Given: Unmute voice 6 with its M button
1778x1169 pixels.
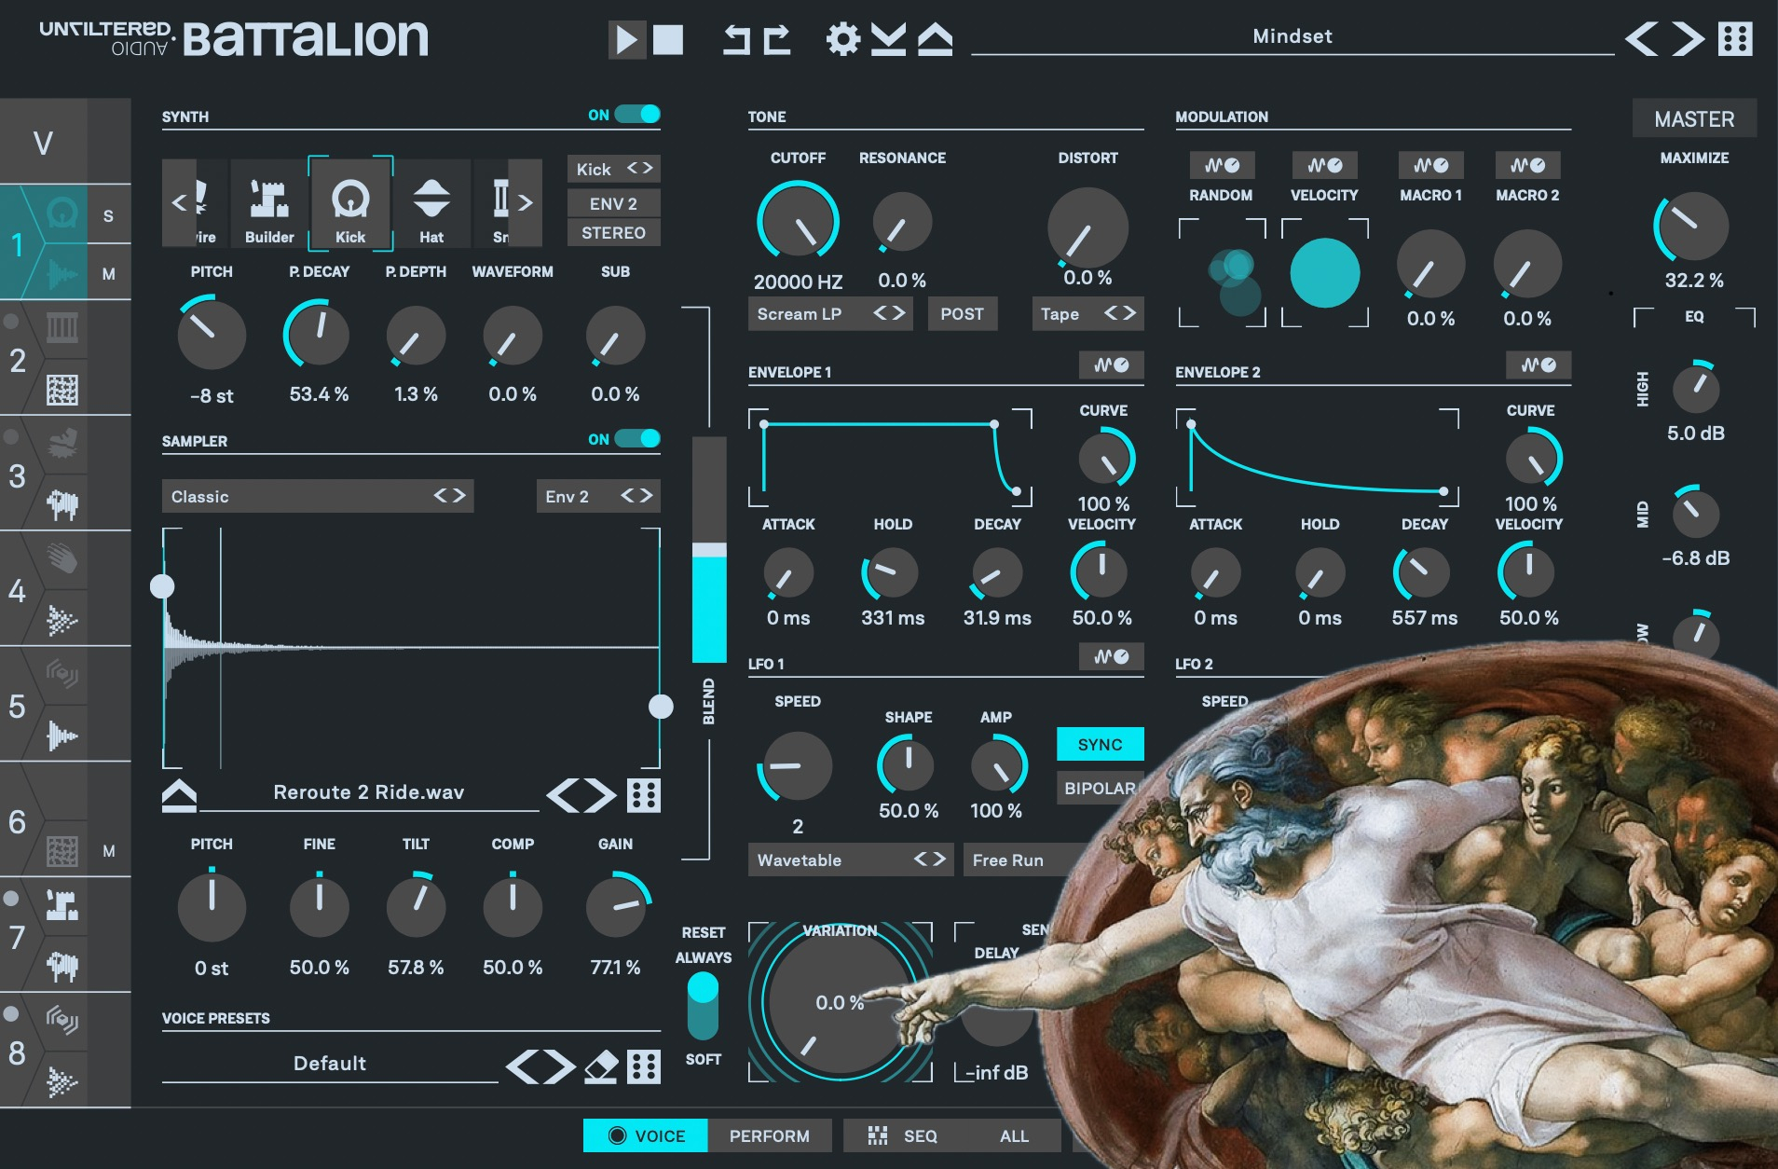Looking at the screenshot, I should [108, 850].
